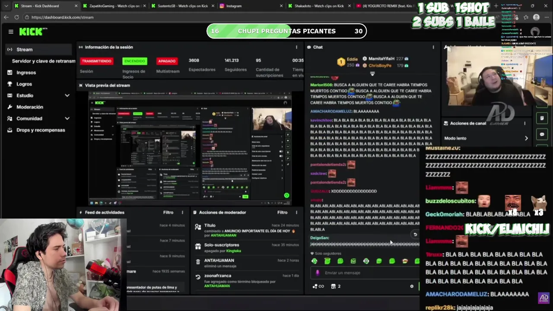Click the 141.213 Seguidores count
This screenshot has height=311, width=553.
click(232, 60)
